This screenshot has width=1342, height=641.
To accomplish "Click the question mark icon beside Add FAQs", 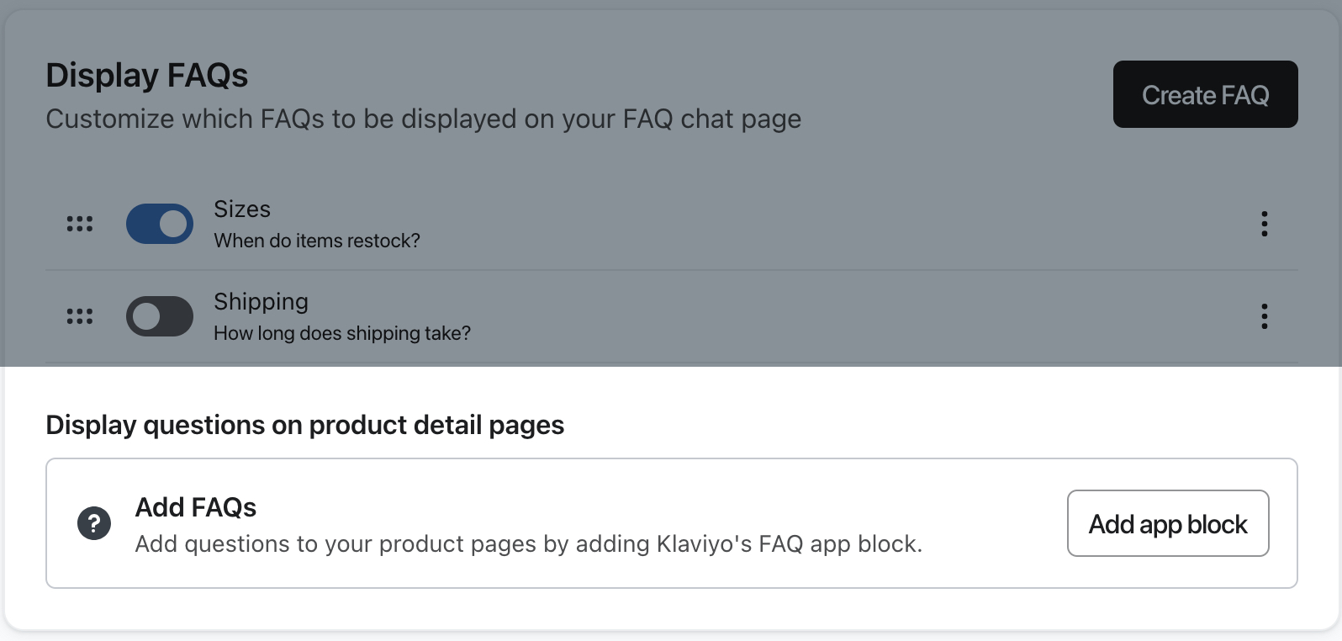I will pos(94,523).
